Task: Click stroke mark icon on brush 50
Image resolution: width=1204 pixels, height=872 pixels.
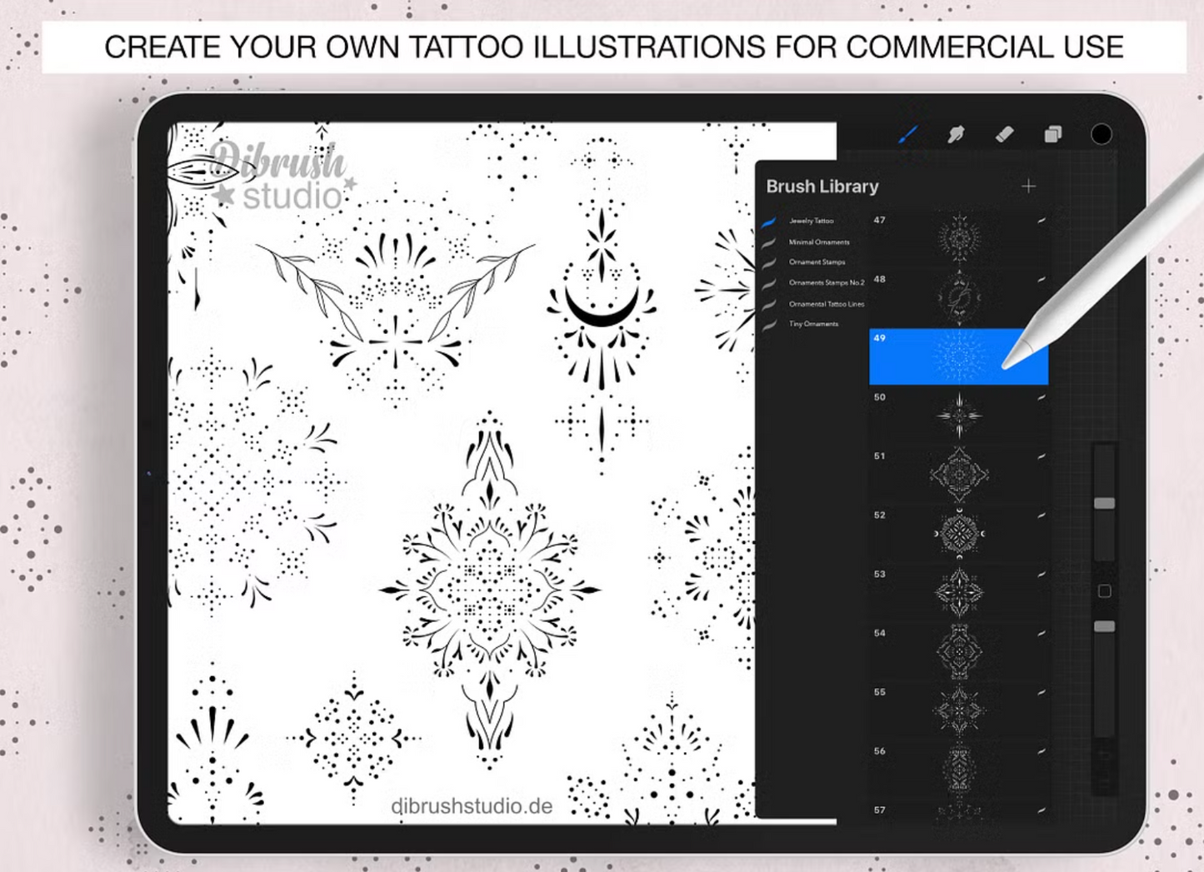Action: pyautogui.click(x=1042, y=397)
